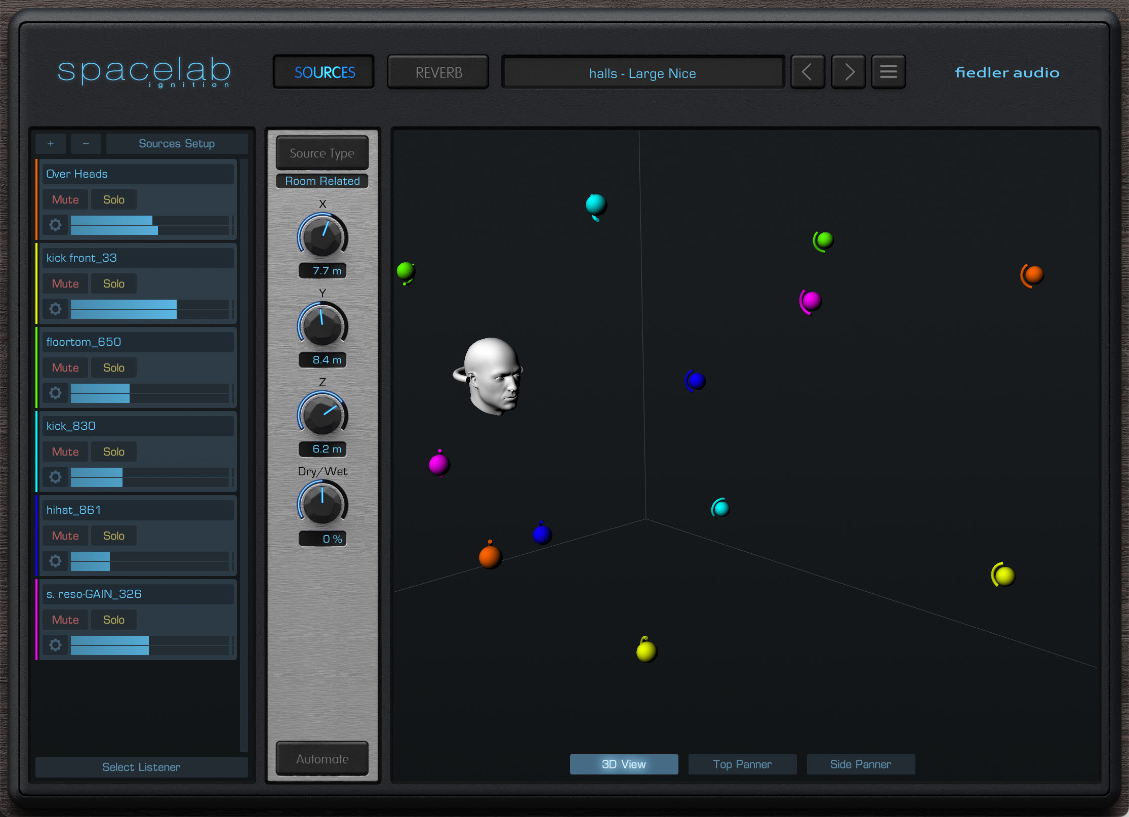Go to next preset with right arrow
This screenshot has width=1129, height=817.
pyautogui.click(x=849, y=72)
